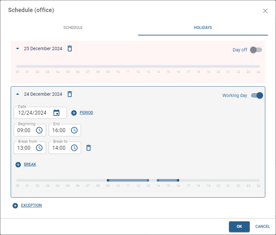Delete the 24 December 2024 holiday
Image resolution: width=276 pixels, height=235 pixels.
(70, 94)
